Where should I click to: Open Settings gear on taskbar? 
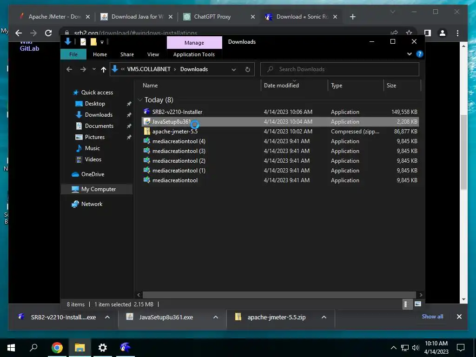tap(103, 347)
